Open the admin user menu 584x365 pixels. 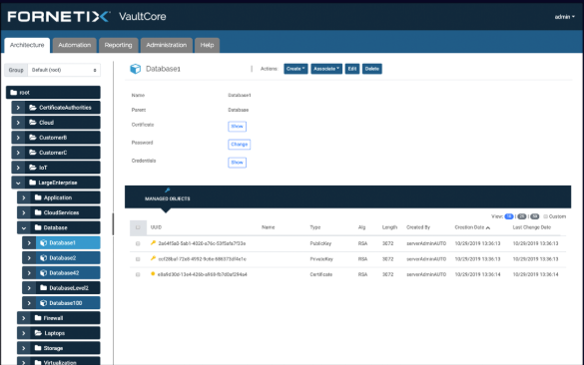pos(565,17)
